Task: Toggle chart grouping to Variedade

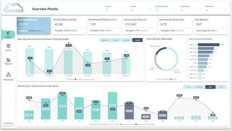Action: [x=127, y=40]
